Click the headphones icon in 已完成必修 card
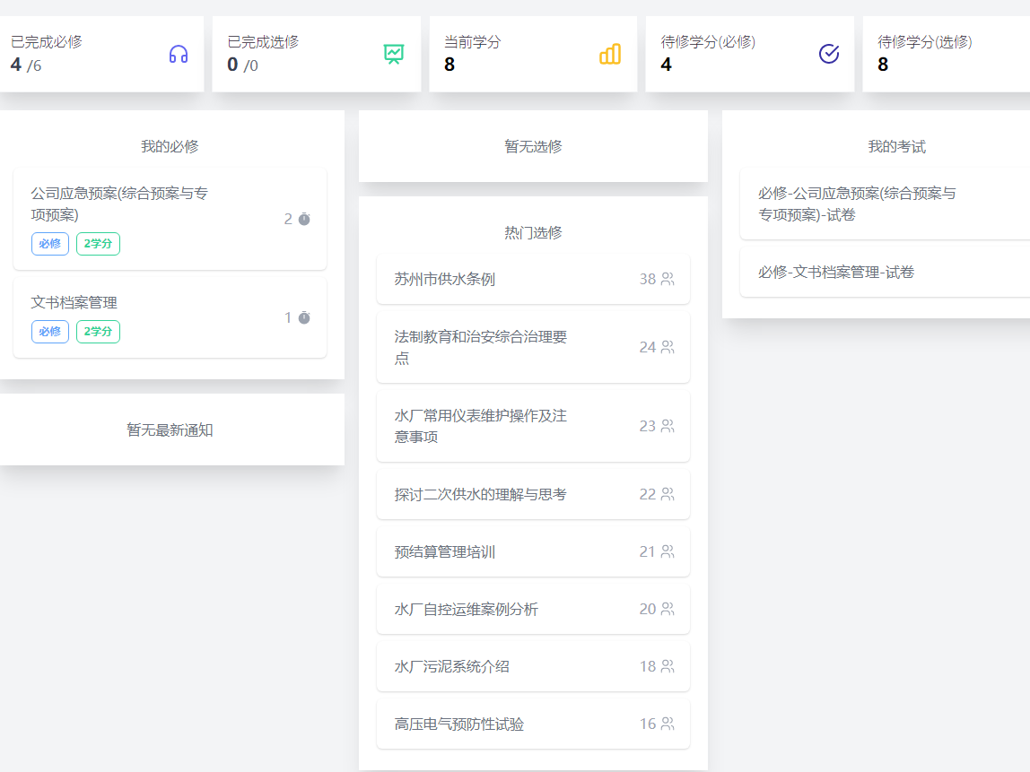 coord(179,55)
